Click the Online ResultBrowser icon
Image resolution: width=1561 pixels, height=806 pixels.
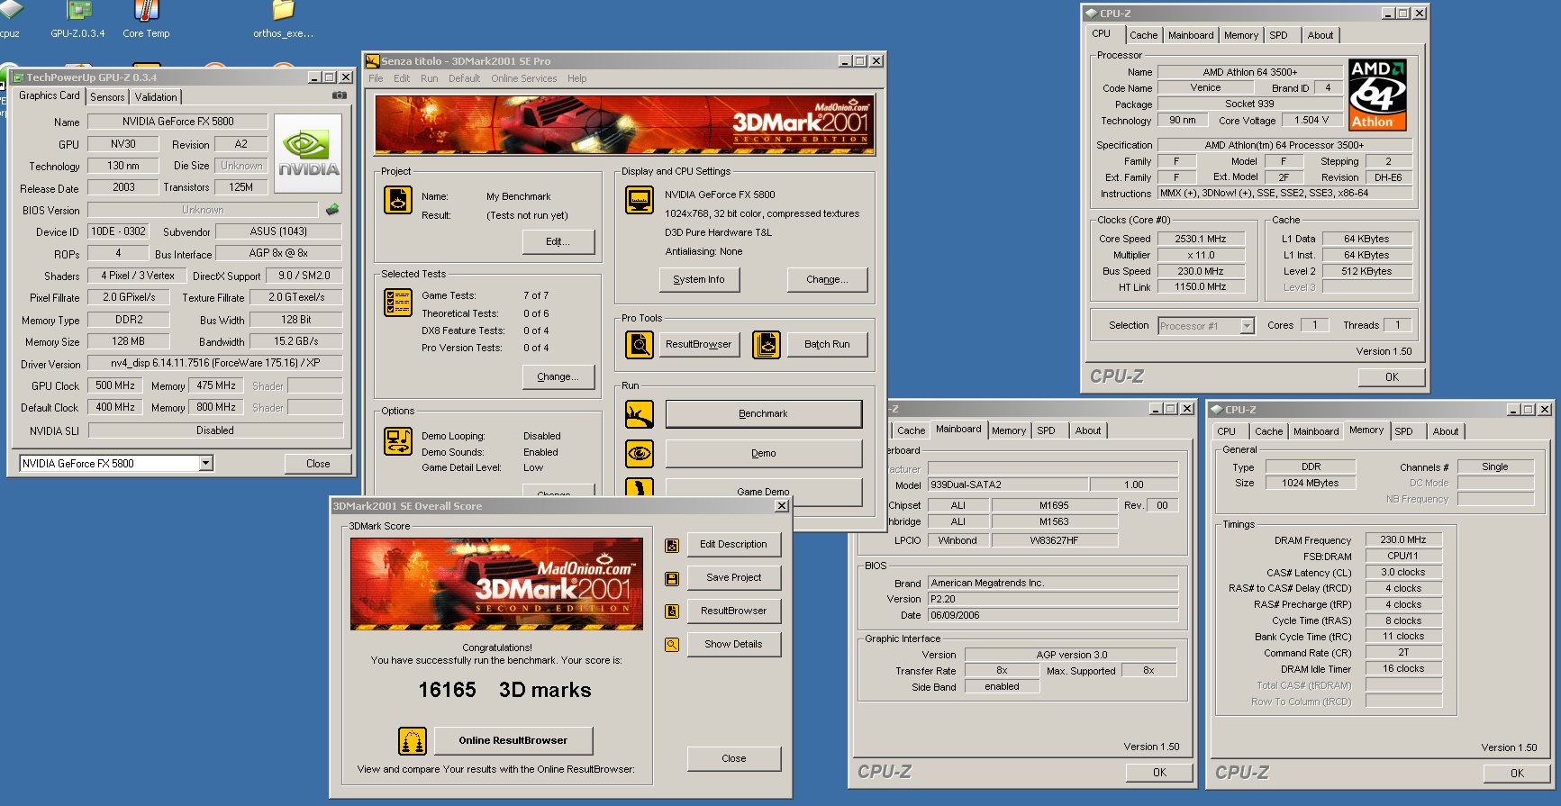[x=413, y=741]
